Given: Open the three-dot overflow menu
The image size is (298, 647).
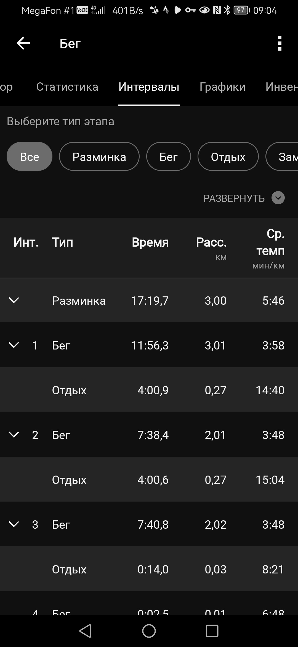Looking at the screenshot, I should pos(280,43).
